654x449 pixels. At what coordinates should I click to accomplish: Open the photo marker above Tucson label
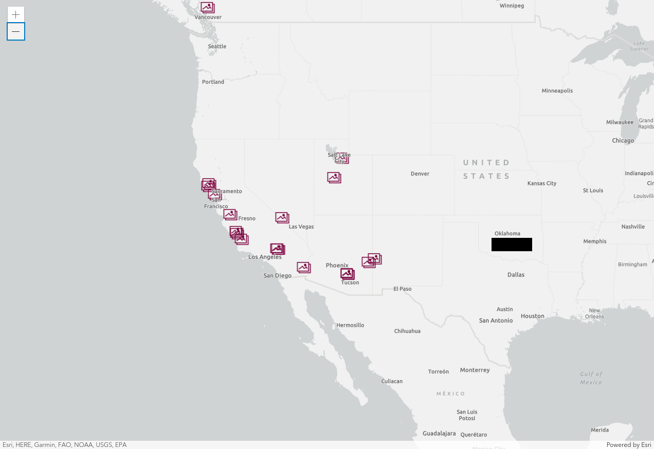tap(348, 273)
